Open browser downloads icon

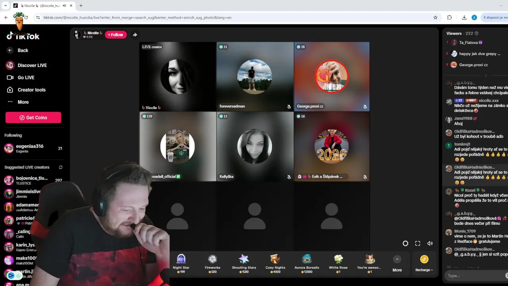(x=464, y=17)
